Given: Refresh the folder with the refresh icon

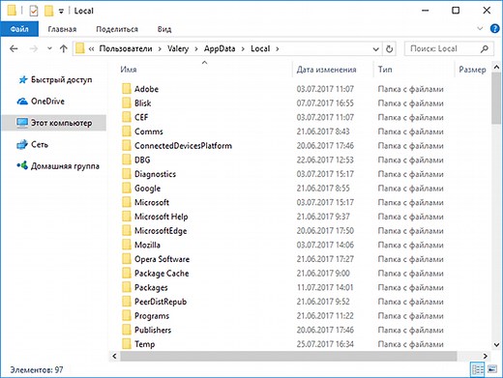Looking at the screenshot, I should [x=390, y=49].
